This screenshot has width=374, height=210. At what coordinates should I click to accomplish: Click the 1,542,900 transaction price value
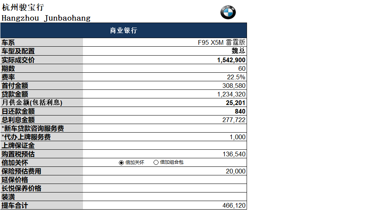point(231,60)
